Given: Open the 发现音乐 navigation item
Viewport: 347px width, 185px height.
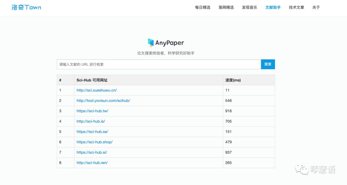Looking at the screenshot, I should 249,7.
